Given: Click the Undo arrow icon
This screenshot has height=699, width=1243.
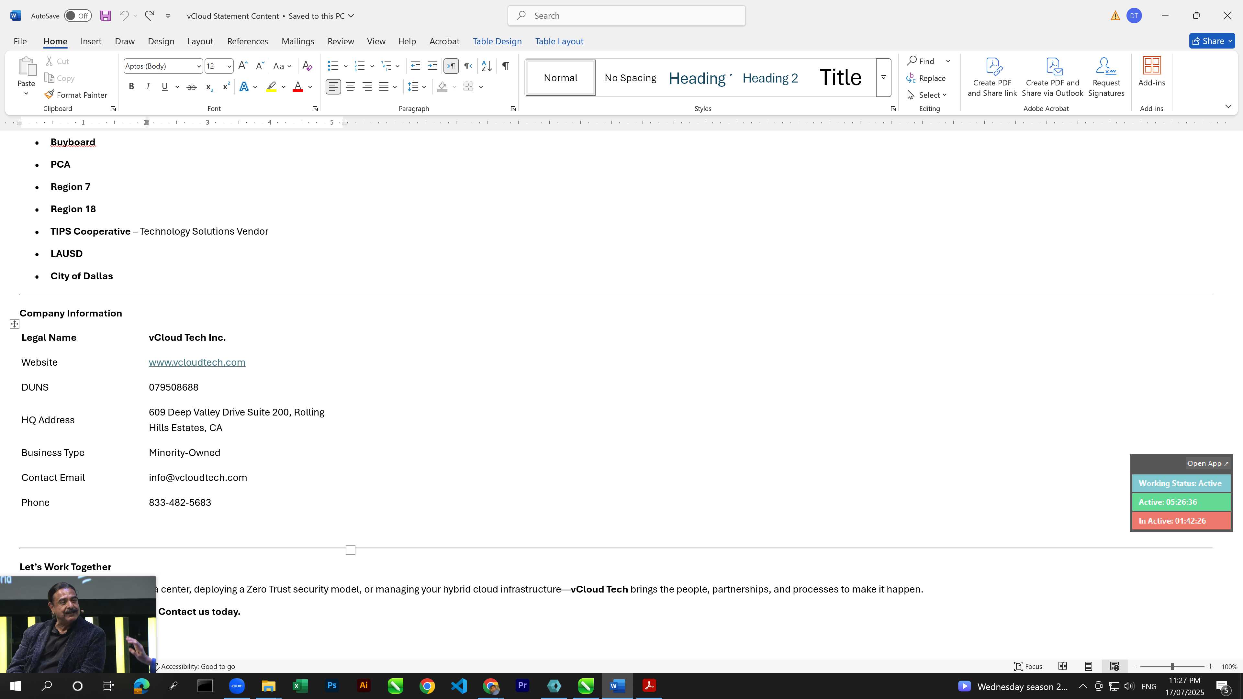Looking at the screenshot, I should pos(124,16).
